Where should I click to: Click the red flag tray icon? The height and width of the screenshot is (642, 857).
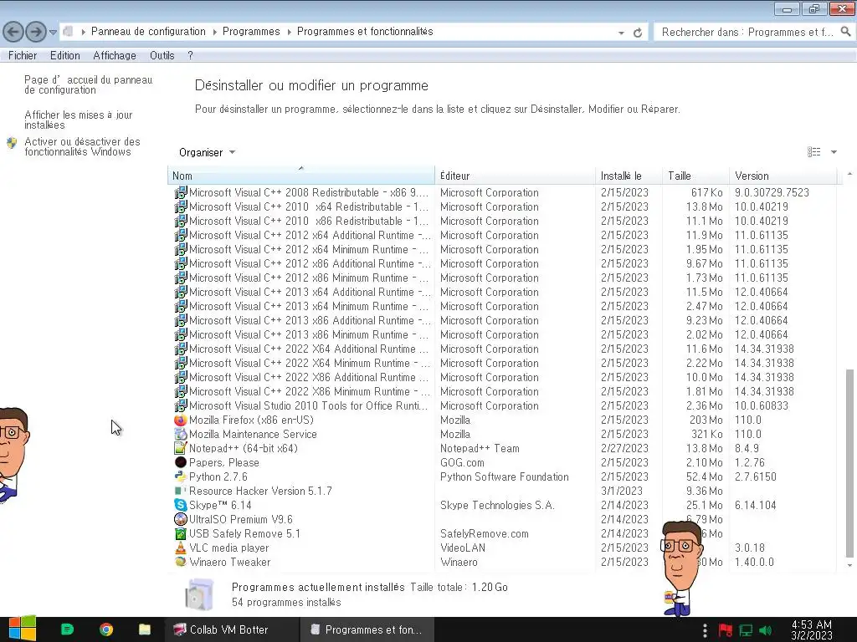click(726, 630)
